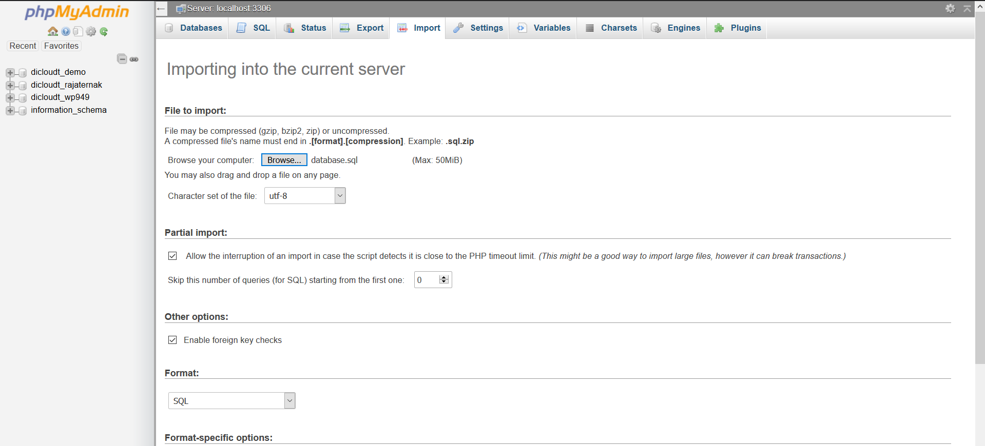Open phpMyAdmin documentation help icon
This screenshot has width=985, height=446.
coord(66,31)
